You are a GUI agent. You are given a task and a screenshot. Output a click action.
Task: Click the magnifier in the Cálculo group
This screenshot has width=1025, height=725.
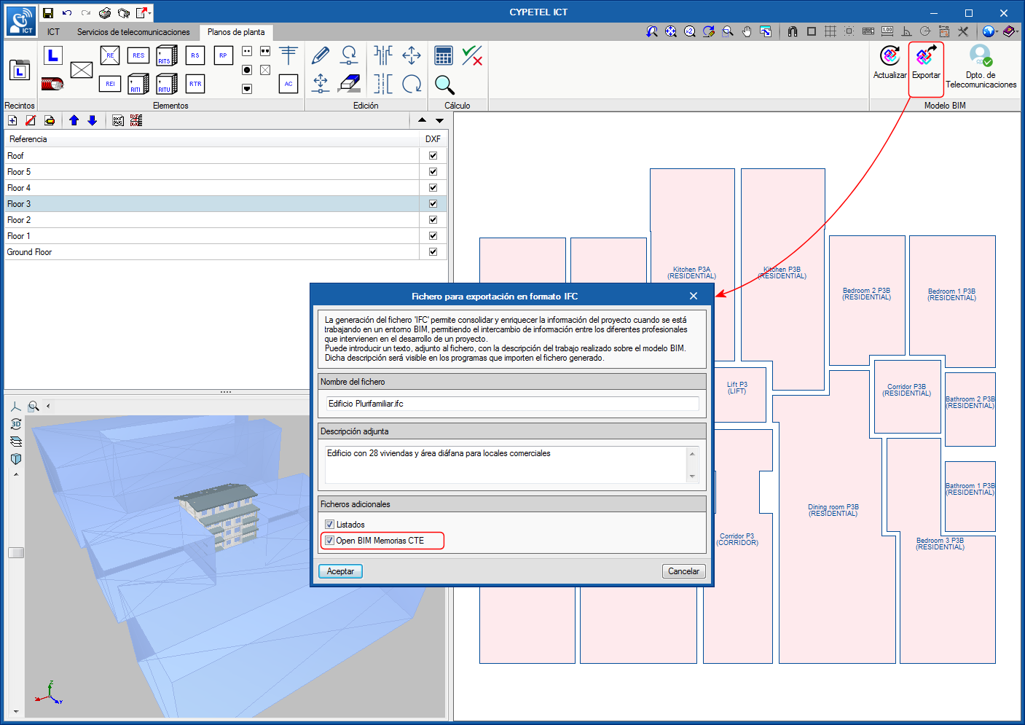[x=444, y=85]
